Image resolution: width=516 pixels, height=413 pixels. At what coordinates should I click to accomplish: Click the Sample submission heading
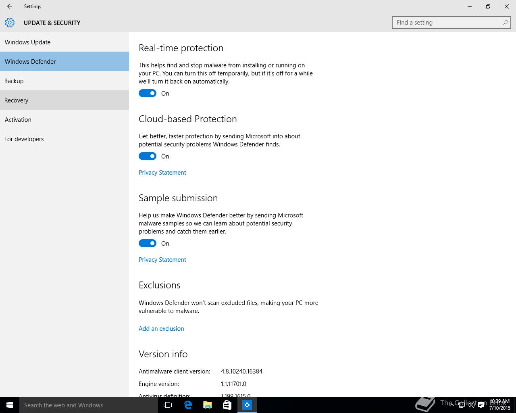pyautogui.click(x=178, y=198)
